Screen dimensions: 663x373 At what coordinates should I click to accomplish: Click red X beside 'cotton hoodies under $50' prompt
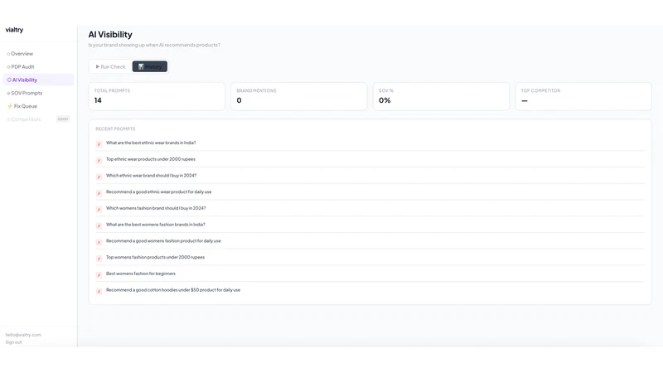point(99,292)
